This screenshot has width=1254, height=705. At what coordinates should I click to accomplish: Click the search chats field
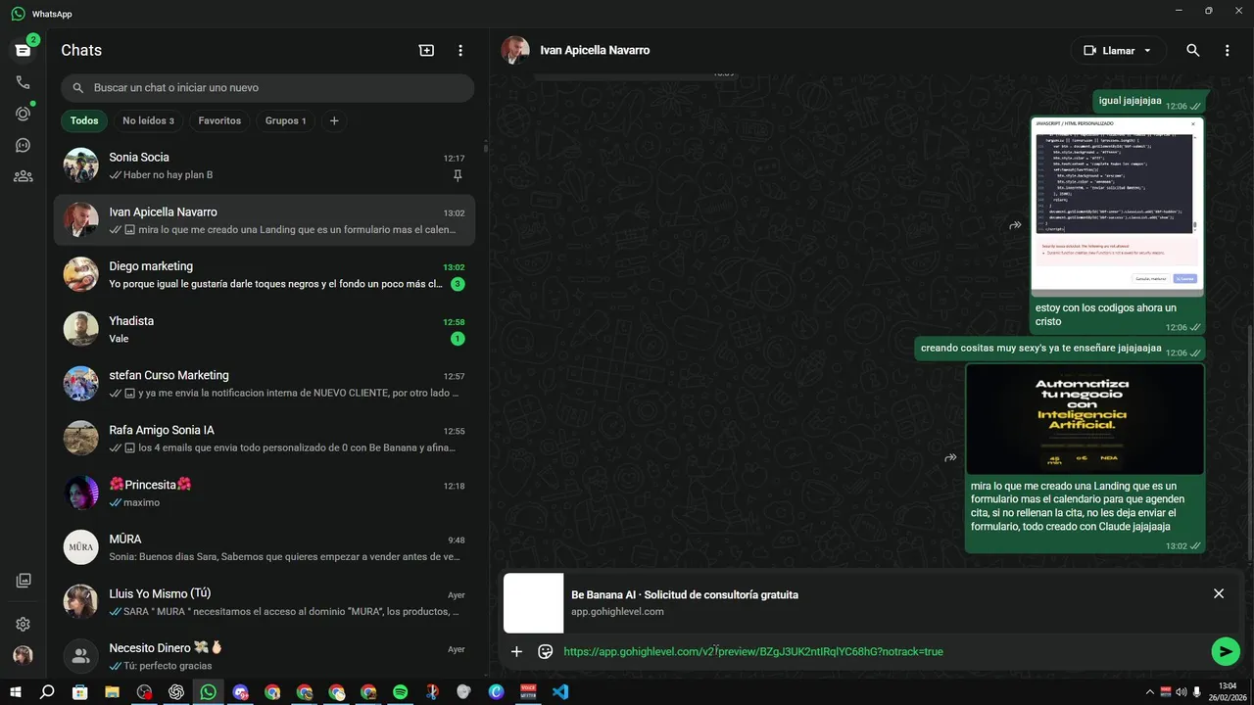coord(267,88)
